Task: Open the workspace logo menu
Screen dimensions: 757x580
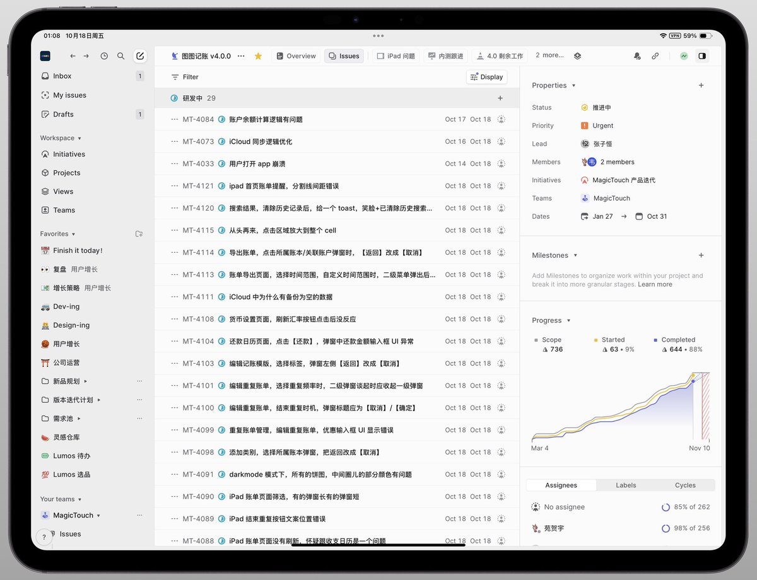Action: [45, 56]
